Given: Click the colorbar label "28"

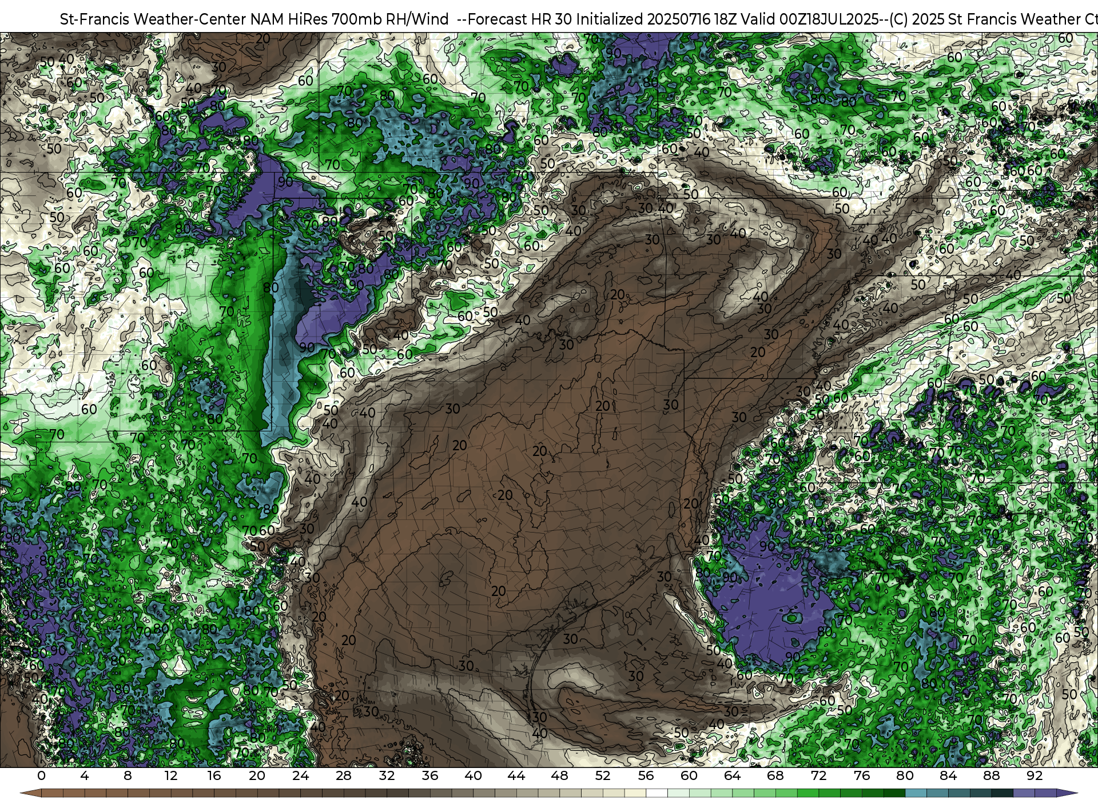Looking at the screenshot, I should (x=344, y=775).
